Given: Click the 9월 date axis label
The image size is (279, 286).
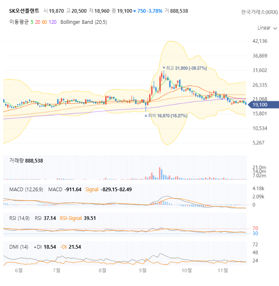Looking at the screenshot, I should click(x=143, y=270).
